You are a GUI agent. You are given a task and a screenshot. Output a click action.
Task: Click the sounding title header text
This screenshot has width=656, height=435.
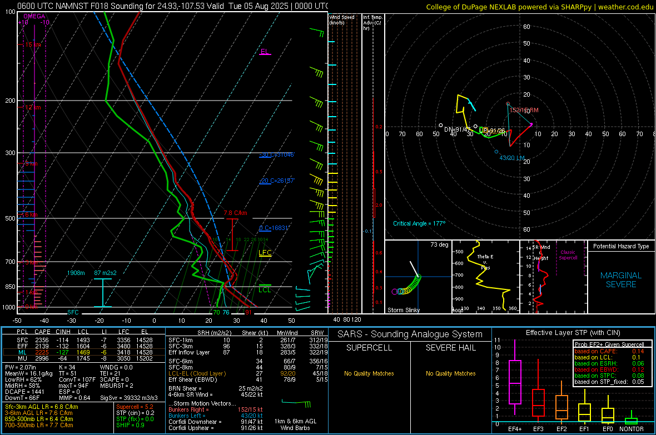(172, 6)
